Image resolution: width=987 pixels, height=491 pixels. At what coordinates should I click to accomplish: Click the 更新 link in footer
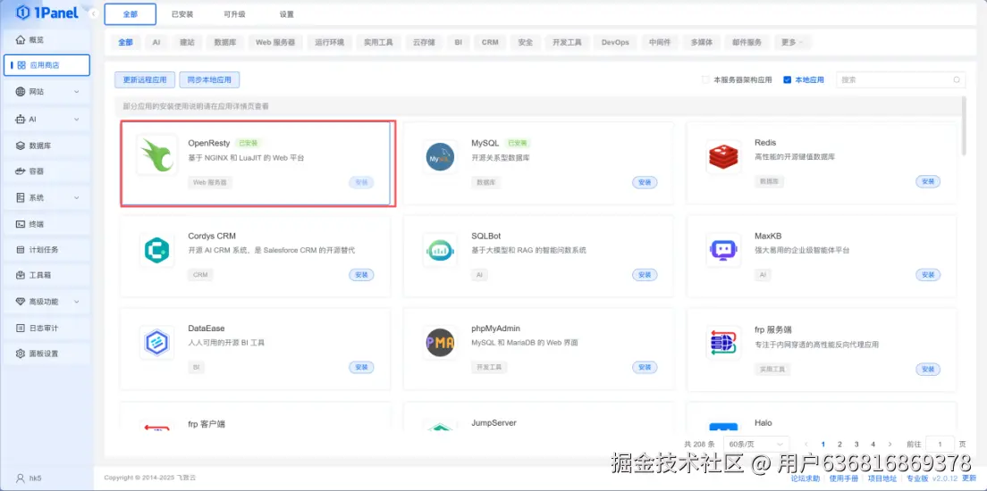(969, 479)
